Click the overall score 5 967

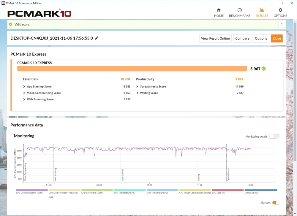[x=255, y=69]
